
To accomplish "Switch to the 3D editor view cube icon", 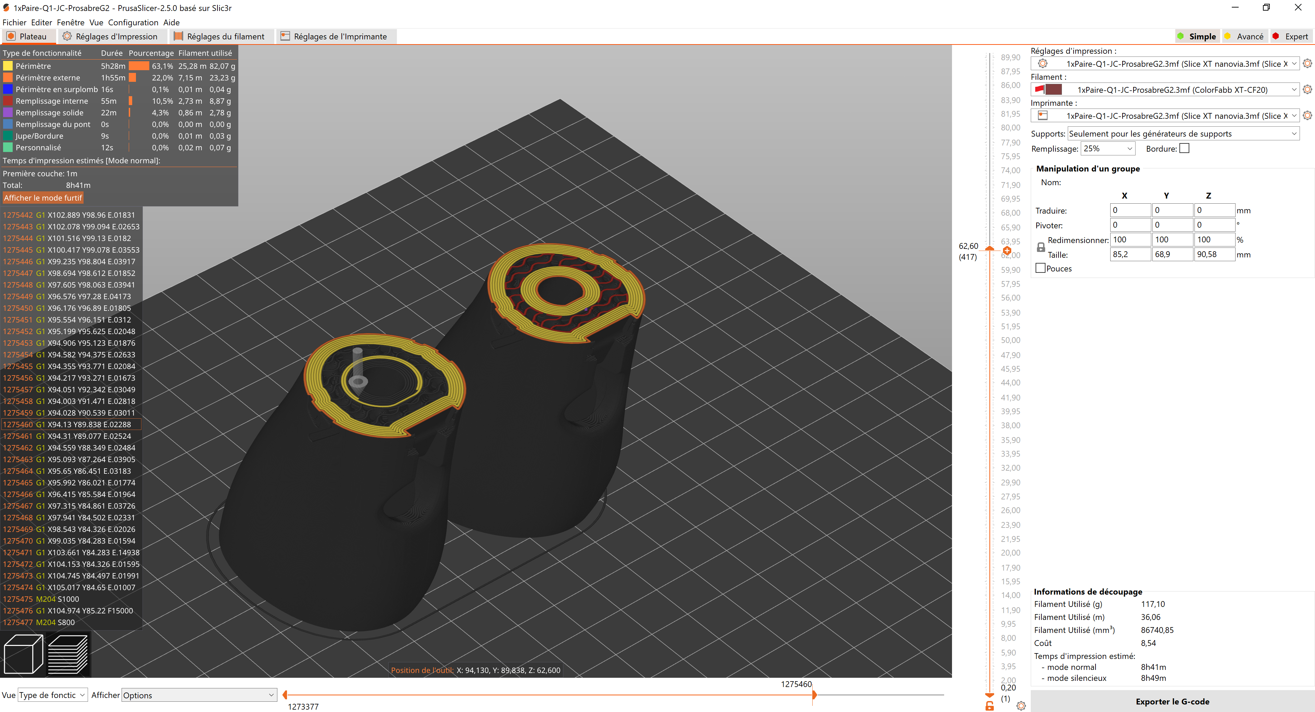I will (23, 654).
